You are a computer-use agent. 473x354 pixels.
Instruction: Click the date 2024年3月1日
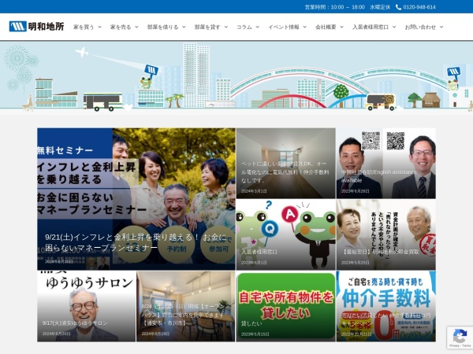point(254,191)
